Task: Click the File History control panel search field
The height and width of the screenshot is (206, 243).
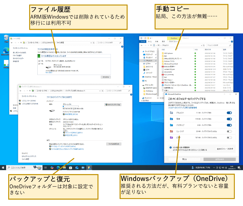Action: click(x=109, y=43)
